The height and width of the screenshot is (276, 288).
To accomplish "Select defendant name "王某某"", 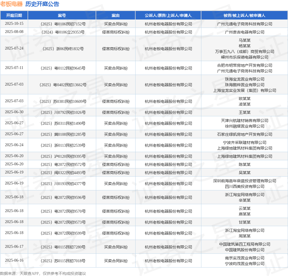I will 245,112.
